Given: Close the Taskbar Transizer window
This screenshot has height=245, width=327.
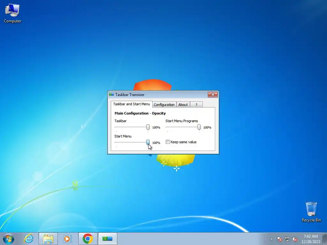Looking at the screenshot, I should [213, 94].
